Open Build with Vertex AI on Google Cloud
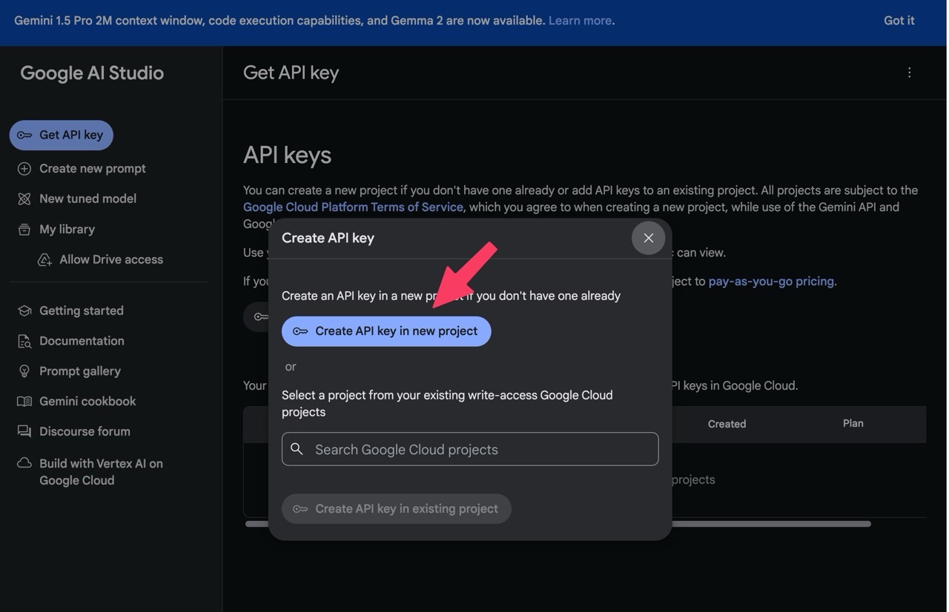The width and height of the screenshot is (949, 612). click(x=101, y=472)
